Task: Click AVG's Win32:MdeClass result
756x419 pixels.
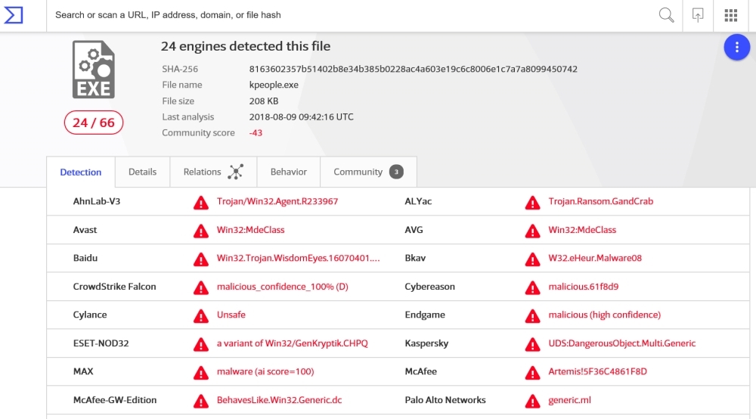Action: [582, 229]
